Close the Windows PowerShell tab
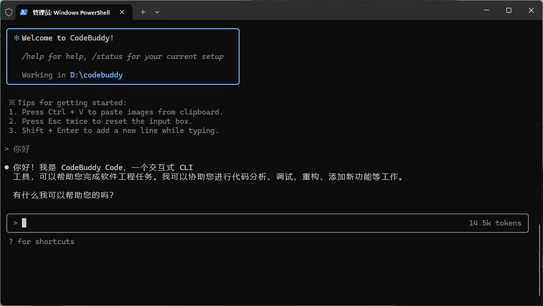Screen dimensions: 543x306 click(x=122, y=12)
